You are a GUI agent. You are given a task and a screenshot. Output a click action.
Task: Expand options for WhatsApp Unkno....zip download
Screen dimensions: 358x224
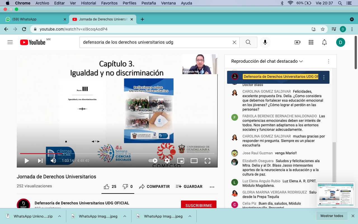tap(60, 216)
